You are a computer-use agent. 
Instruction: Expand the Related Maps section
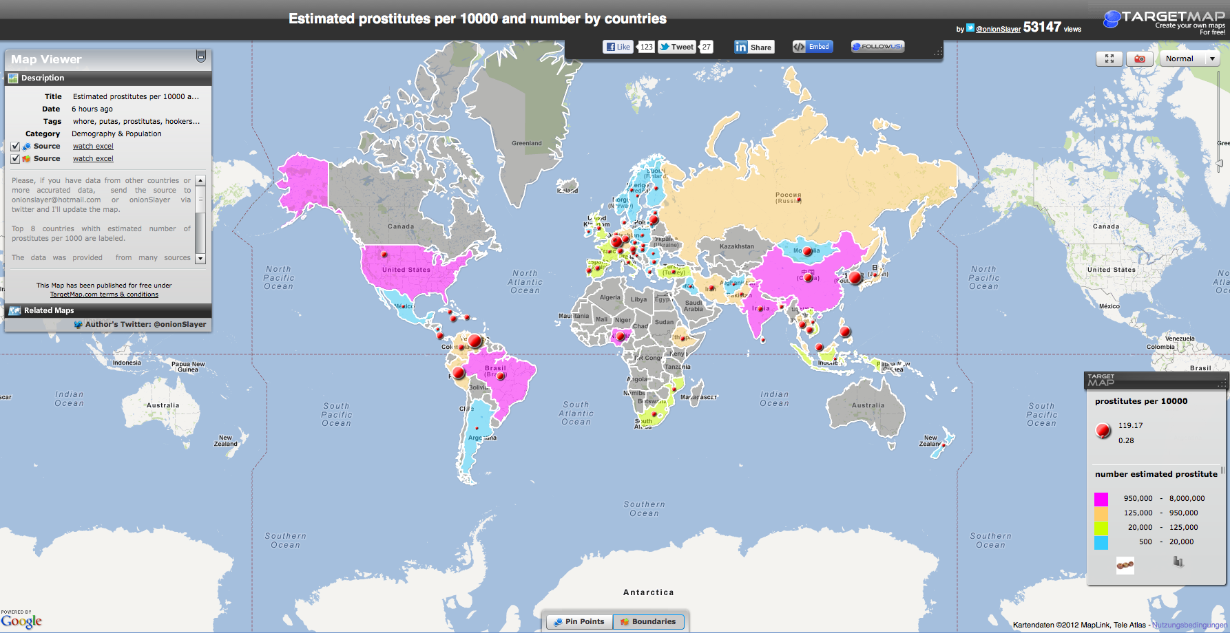point(48,310)
